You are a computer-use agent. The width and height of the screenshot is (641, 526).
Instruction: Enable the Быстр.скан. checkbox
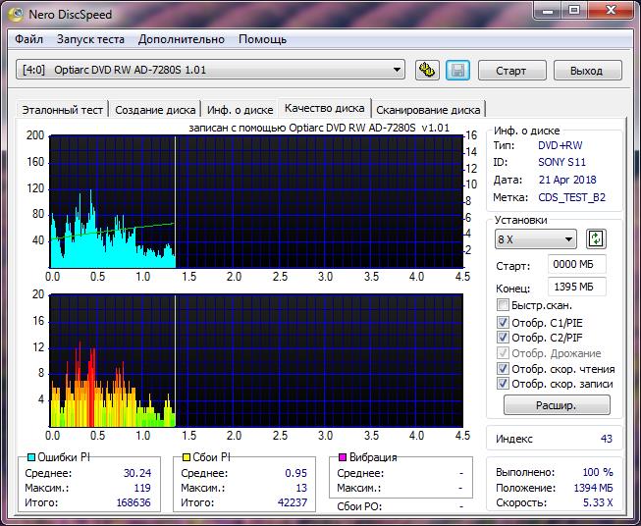pos(504,305)
